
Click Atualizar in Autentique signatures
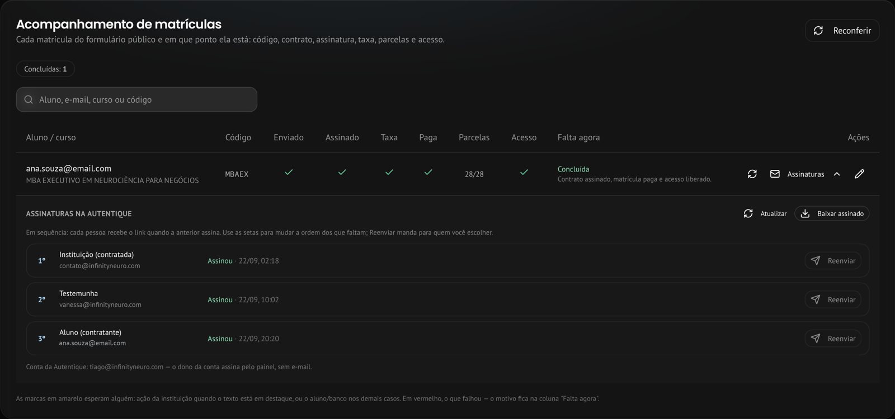click(765, 213)
